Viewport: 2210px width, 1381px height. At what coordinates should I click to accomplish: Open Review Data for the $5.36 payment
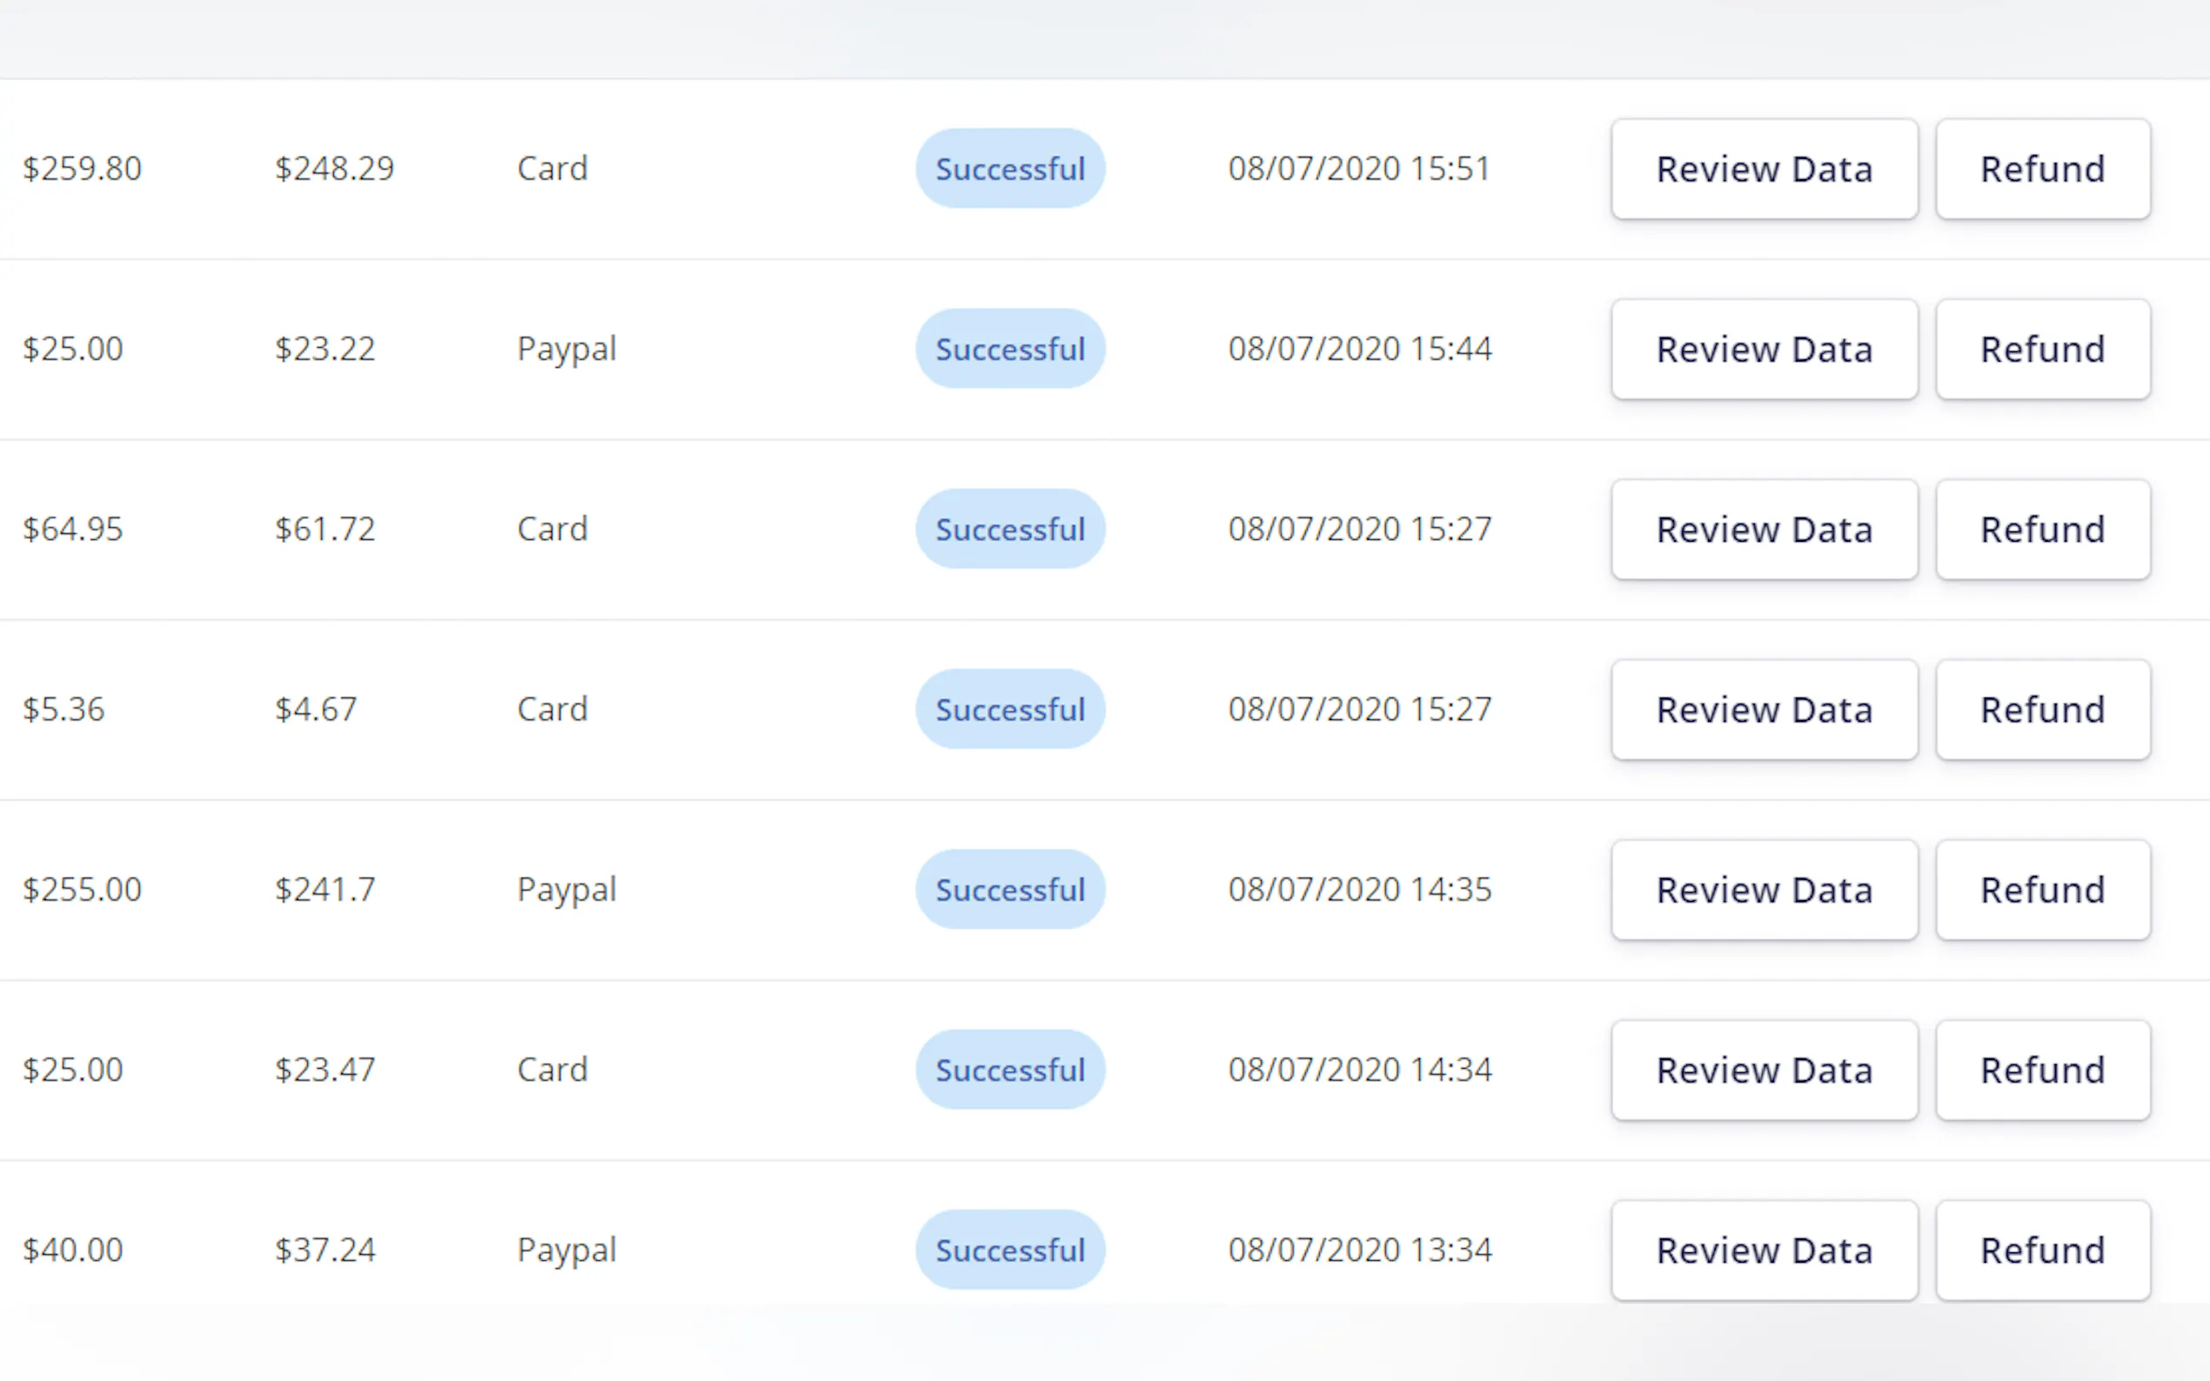(1764, 710)
